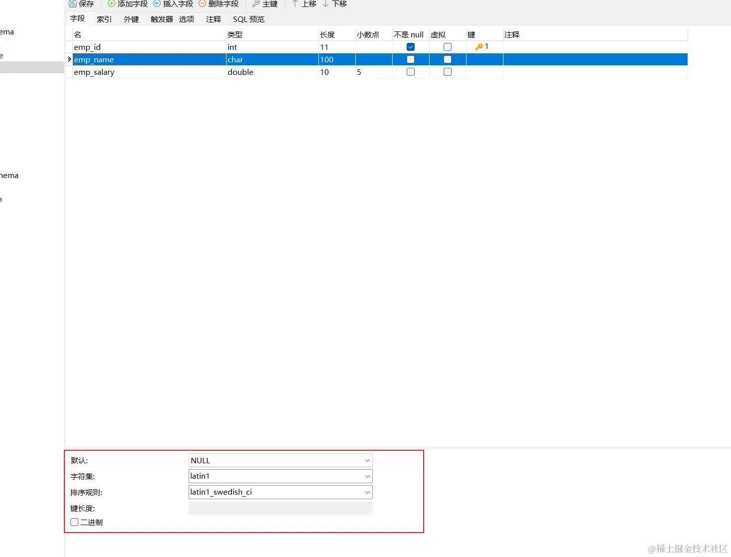Click the Insert Field (插入字段) icon

coord(157,3)
